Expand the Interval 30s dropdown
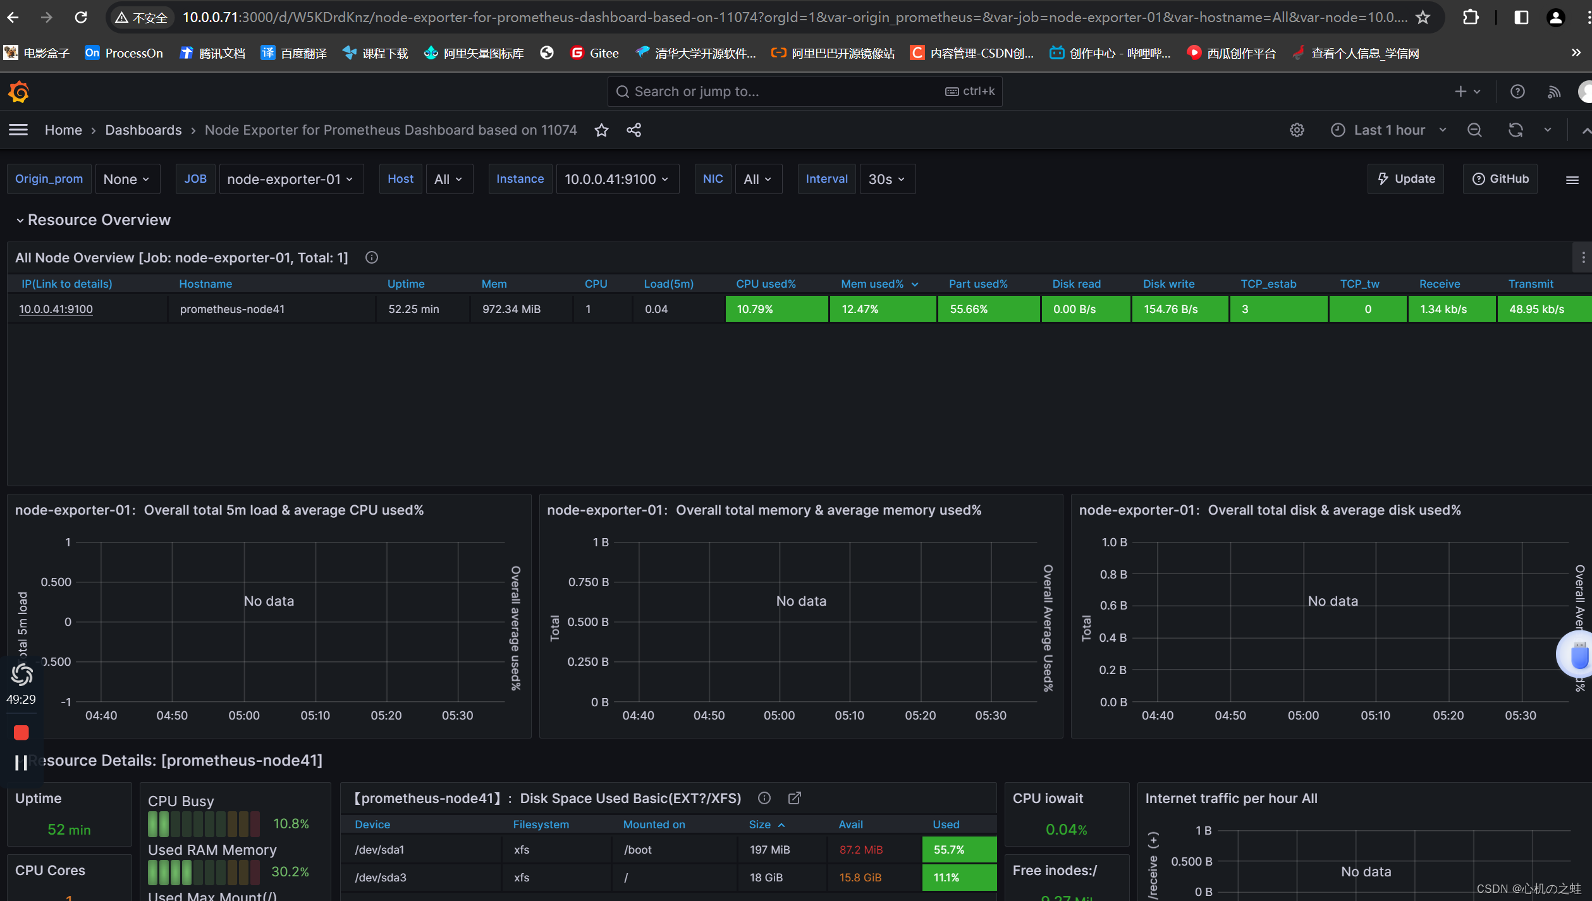Viewport: 1592px width, 901px height. [x=886, y=180]
